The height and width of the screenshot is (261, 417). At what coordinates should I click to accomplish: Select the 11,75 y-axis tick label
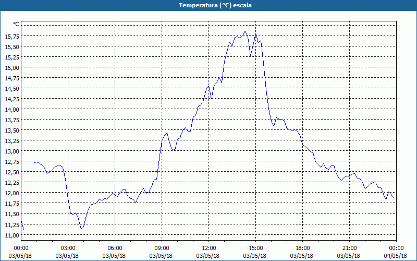point(12,204)
